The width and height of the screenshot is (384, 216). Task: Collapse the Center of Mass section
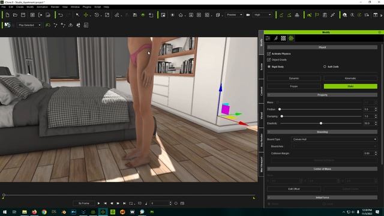(322, 169)
